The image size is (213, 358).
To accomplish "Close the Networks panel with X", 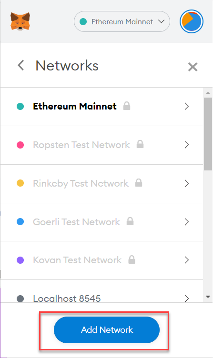I will tap(193, 67).
